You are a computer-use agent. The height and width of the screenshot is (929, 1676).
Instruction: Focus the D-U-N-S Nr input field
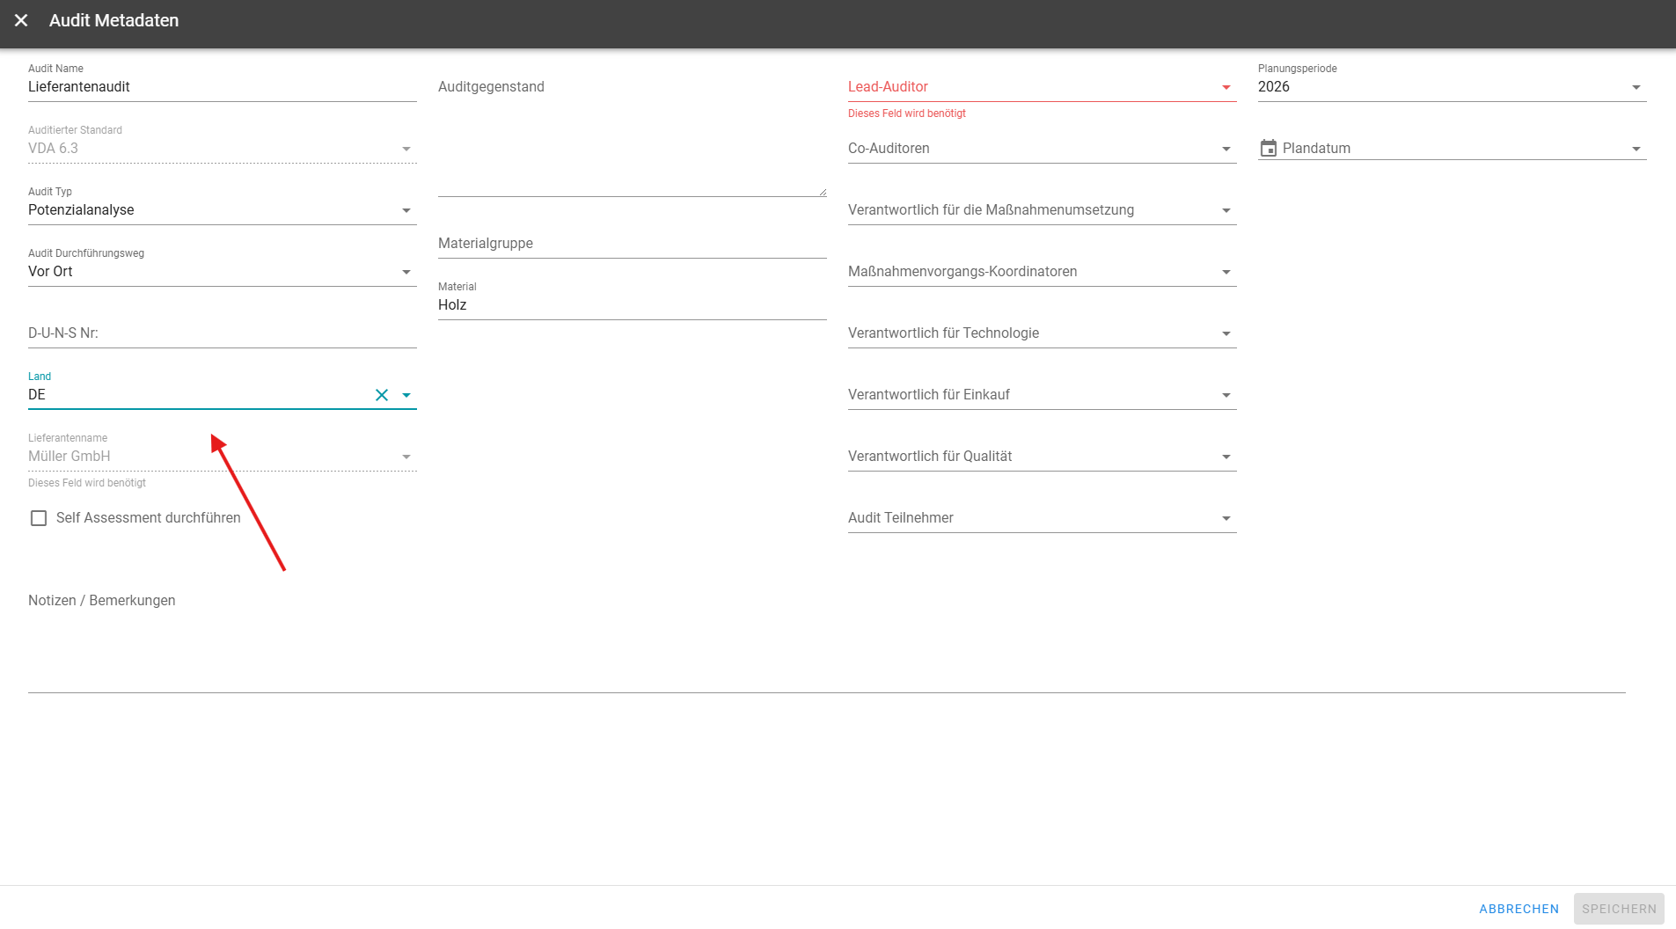pyautogui.click(x=220, y=333)
